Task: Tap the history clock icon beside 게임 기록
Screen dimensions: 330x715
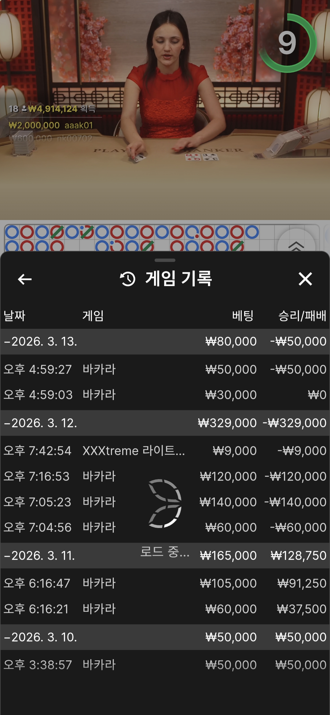Action: [x=128, y=279]
